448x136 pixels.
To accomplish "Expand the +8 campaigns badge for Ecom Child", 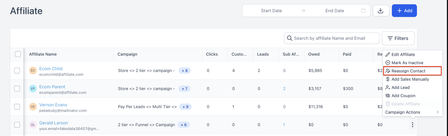I will coord(184,71).
